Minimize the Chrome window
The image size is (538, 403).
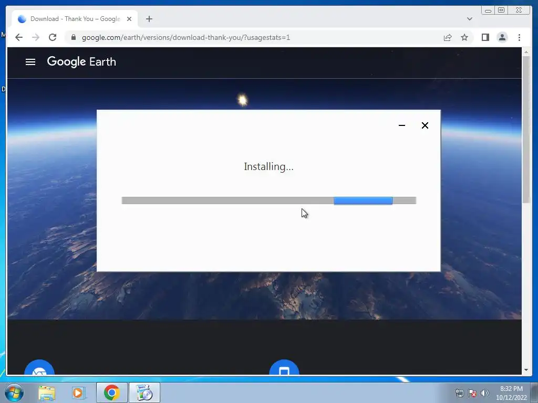[488, 10]
